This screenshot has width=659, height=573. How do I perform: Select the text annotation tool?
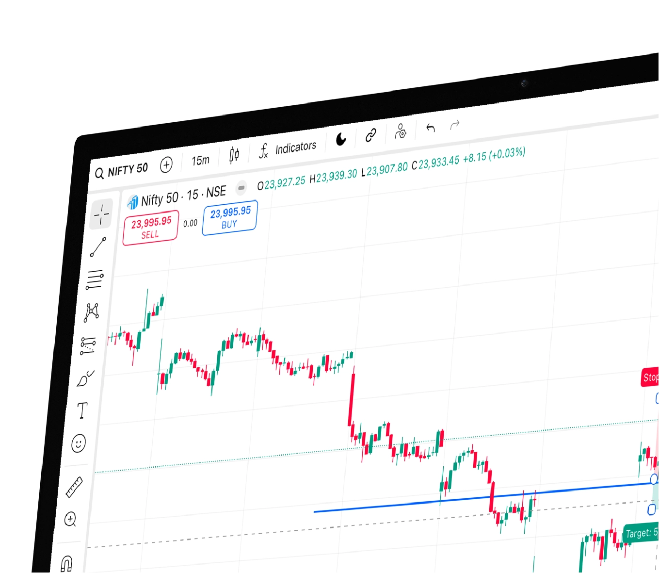[x=82, y=410]
